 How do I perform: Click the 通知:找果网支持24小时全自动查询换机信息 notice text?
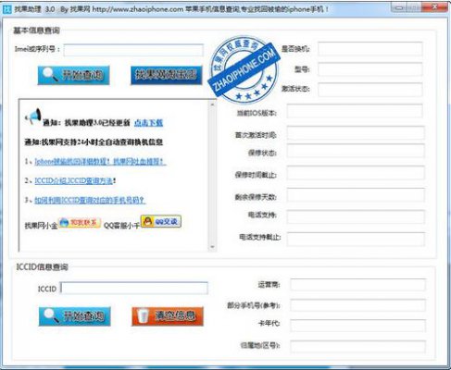pyautogui.click(x=94, y=142)
